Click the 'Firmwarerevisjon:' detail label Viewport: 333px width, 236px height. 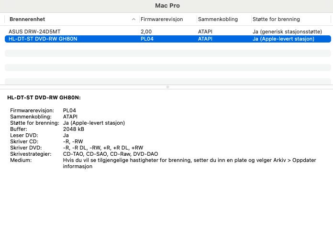[x=32, y=110]
